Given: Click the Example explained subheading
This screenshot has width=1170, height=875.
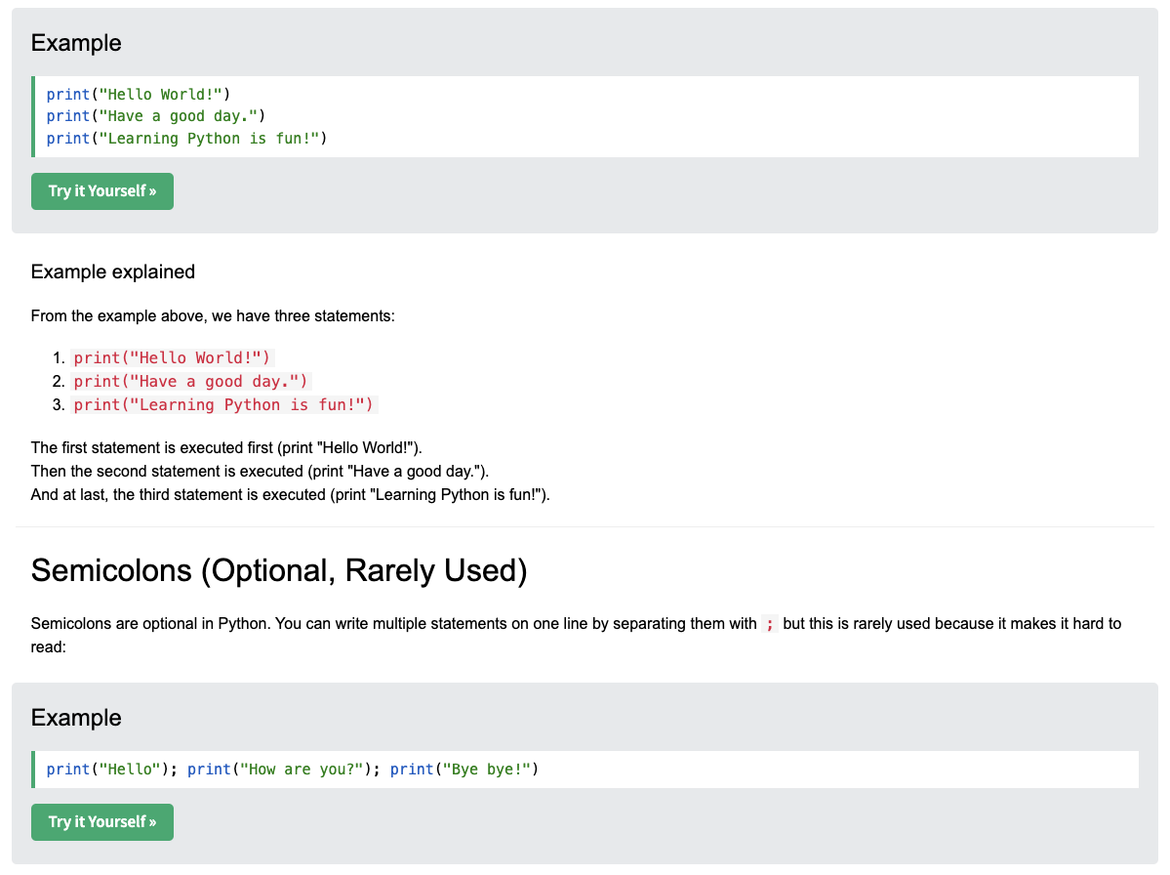Looking at the screenshot, I should coord(112,271).
